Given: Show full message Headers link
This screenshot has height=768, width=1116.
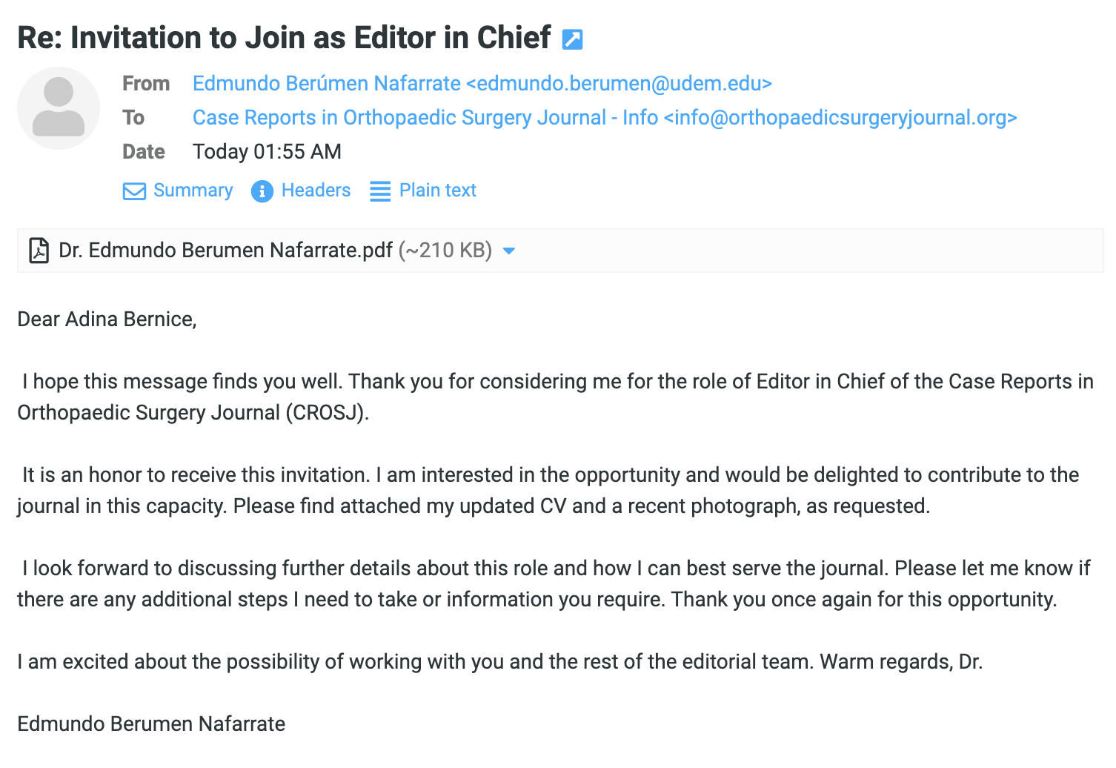Looking at the screenshot, I should coord(316,191).
